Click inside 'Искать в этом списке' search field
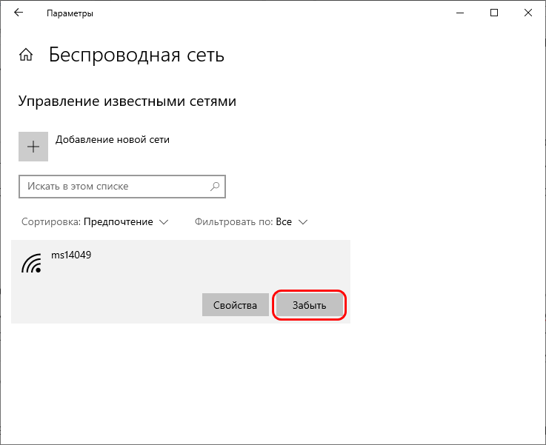Screen dimensions: 546x445 (122, 187)
